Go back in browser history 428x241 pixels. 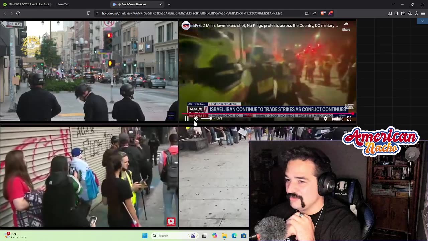point(5,13)
